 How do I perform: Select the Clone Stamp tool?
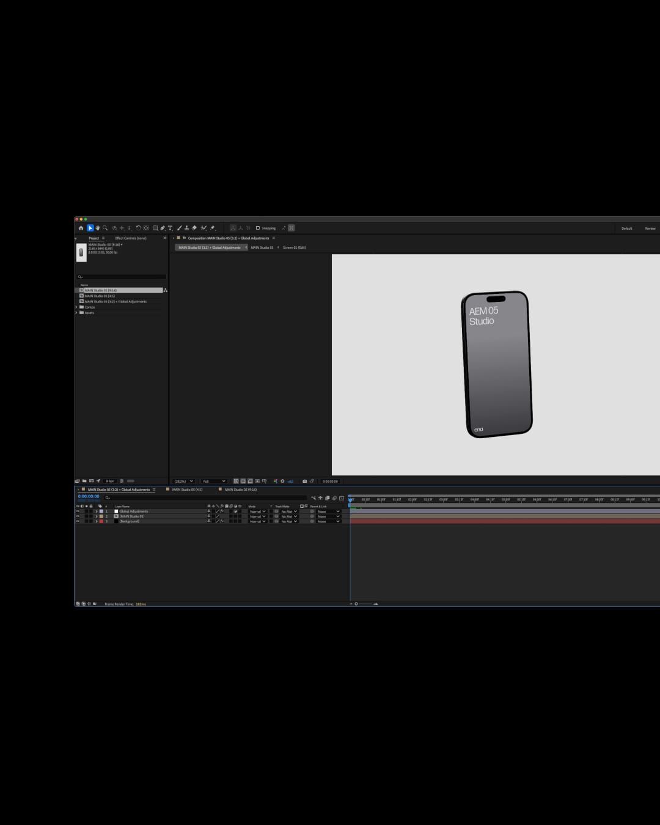pos(187,228)
